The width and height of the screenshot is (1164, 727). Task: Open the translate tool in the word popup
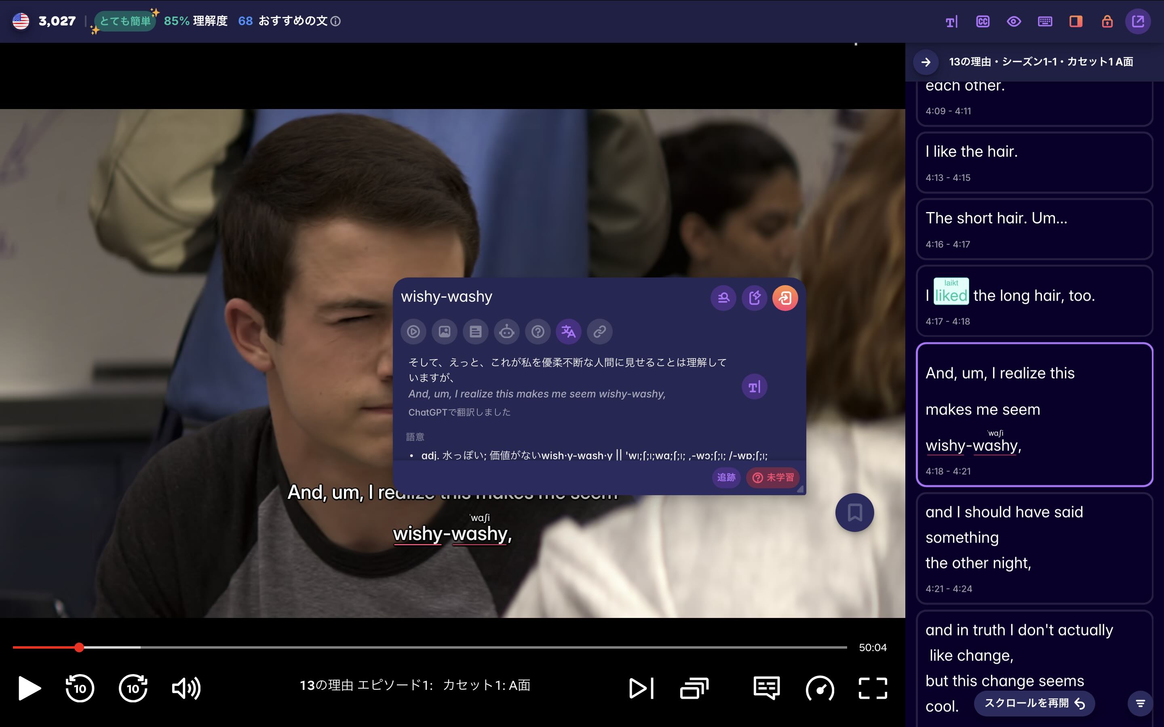click(x=569, y=331)
